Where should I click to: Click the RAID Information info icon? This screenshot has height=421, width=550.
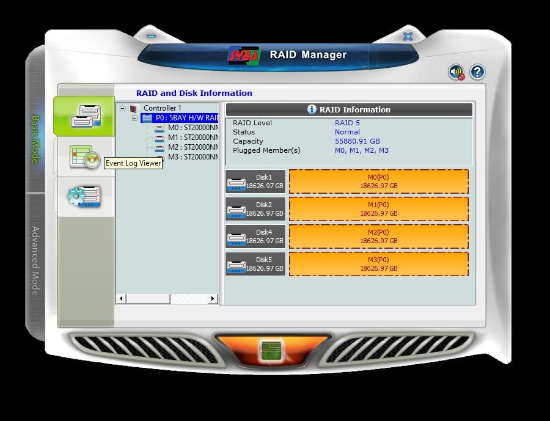(312, 109)
